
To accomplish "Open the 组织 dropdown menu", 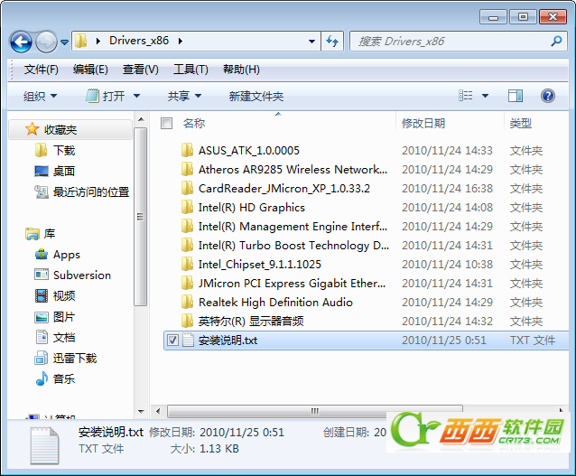I will [x=40, y=97].
